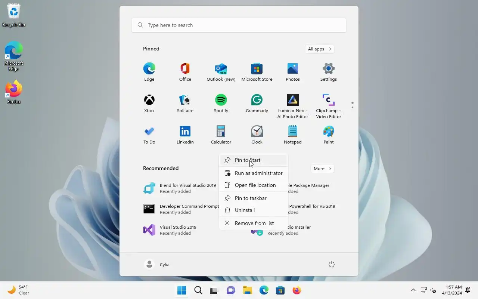Open Microsoft Store on taskbar
This screenshot has height=299, width=478.
point(280,290)
